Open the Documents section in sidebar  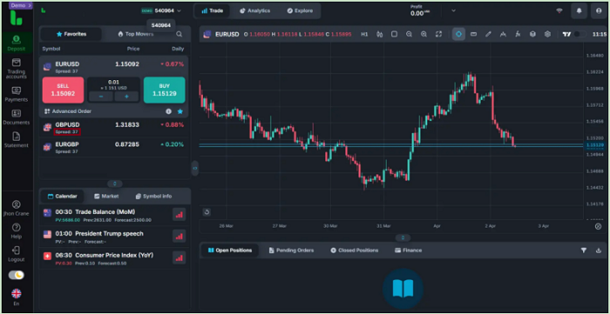[17, 117]
